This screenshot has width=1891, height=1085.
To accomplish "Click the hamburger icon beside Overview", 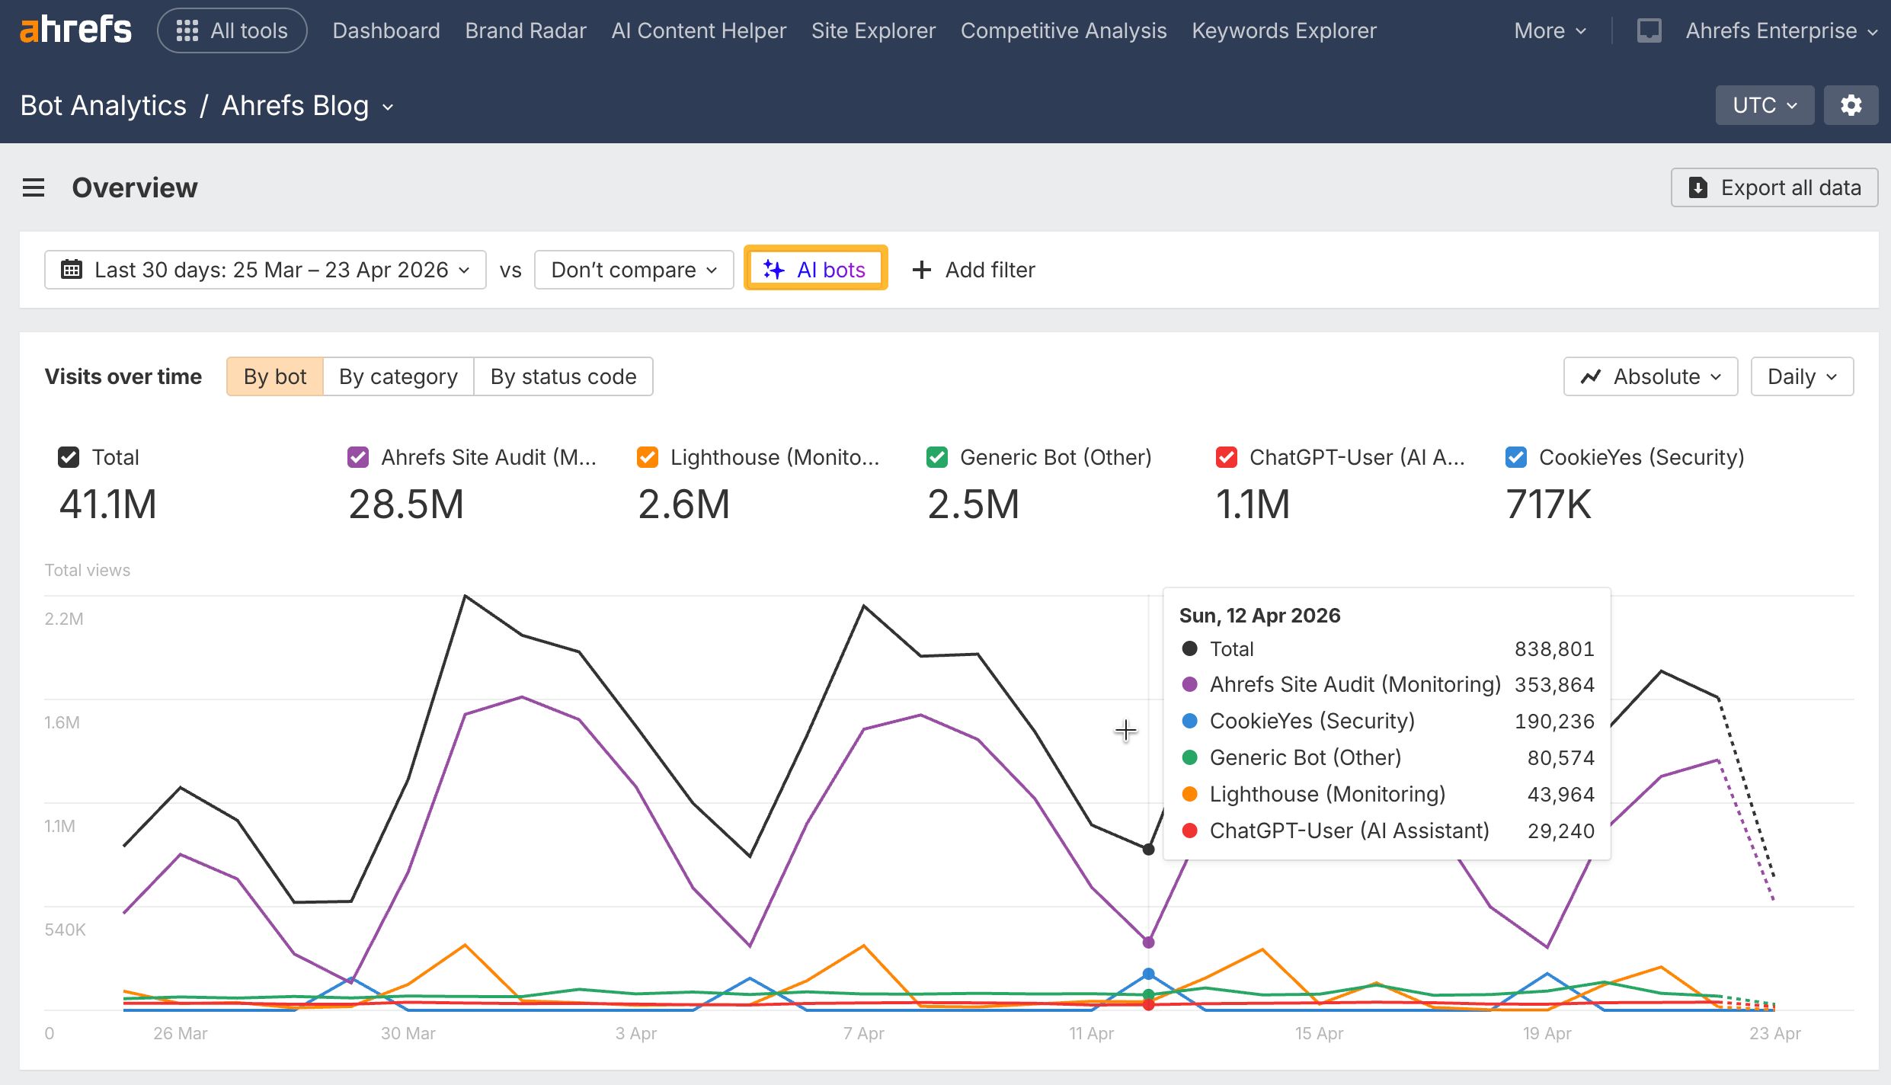I will click(34, 187).
